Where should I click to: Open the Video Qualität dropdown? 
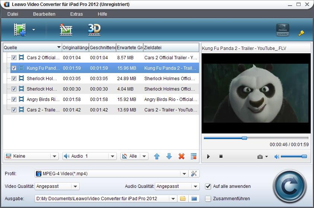tap(75, 186)
